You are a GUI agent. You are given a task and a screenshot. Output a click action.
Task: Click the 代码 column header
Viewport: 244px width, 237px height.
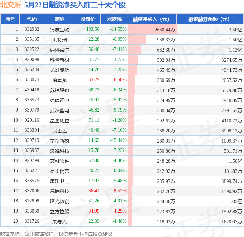(x=32, y=19)
